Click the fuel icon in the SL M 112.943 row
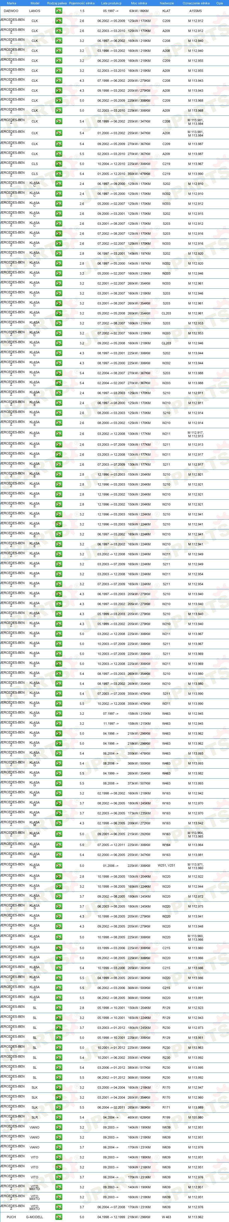 (58, 1017)
